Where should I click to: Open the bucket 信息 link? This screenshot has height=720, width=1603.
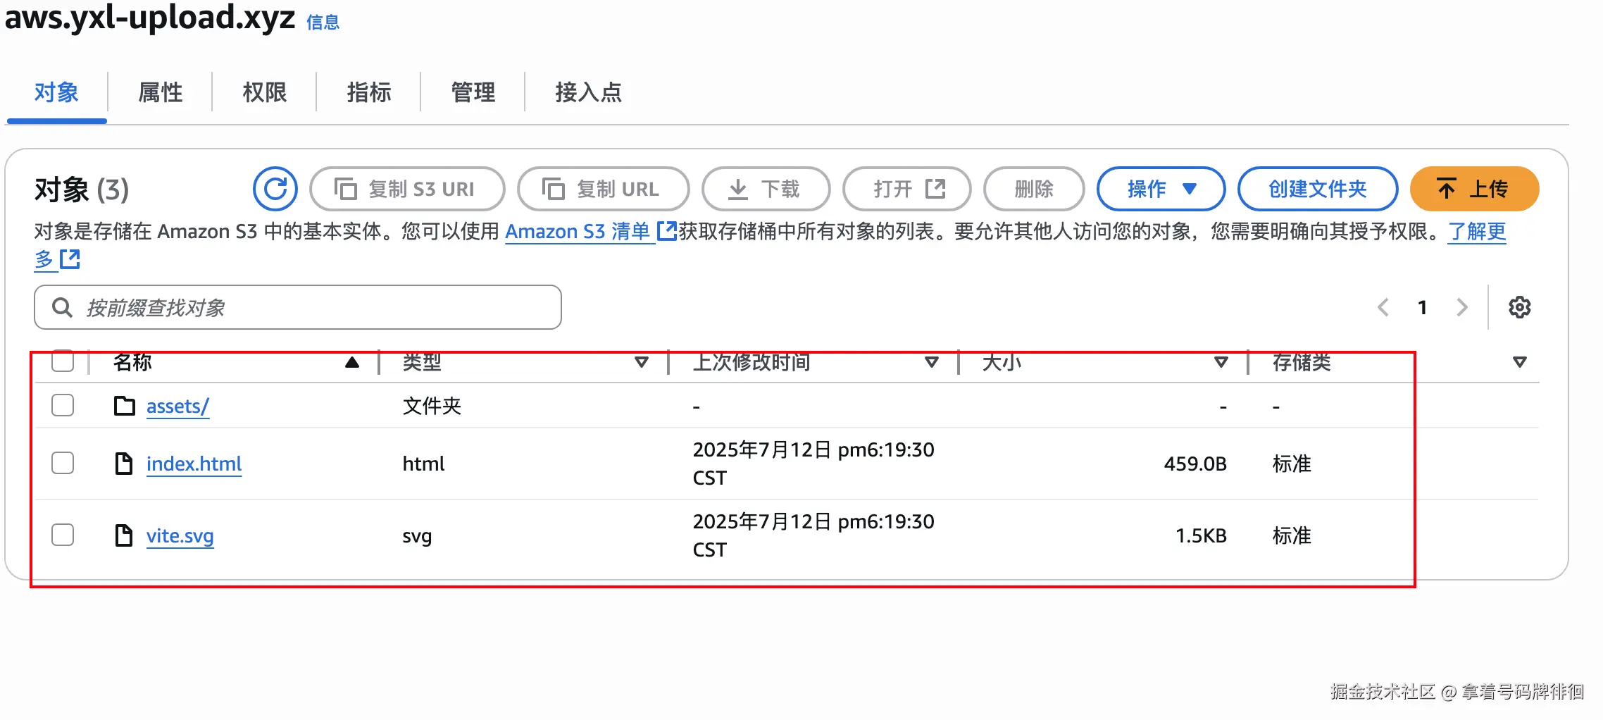(323, 23)
